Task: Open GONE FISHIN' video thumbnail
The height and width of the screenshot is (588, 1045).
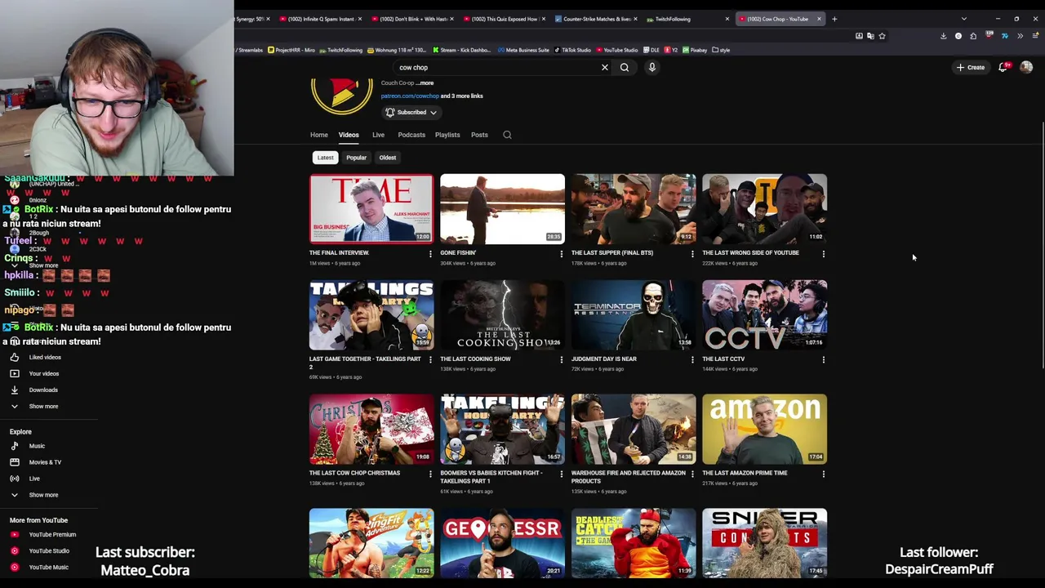Action: pos(502,209)
